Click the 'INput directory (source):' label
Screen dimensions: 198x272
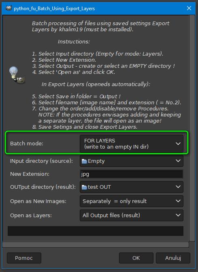(42, 161)
